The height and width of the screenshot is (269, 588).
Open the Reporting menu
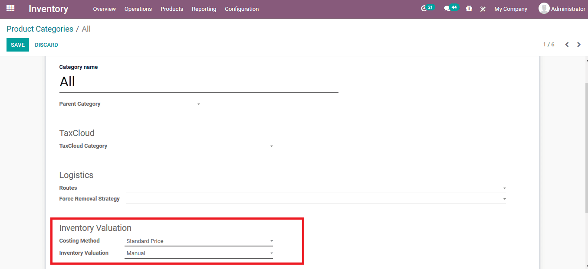coord(204,9)
